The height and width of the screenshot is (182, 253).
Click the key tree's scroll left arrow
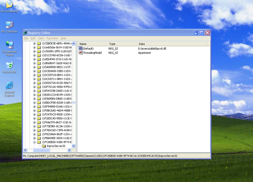(x=25, y=150)
